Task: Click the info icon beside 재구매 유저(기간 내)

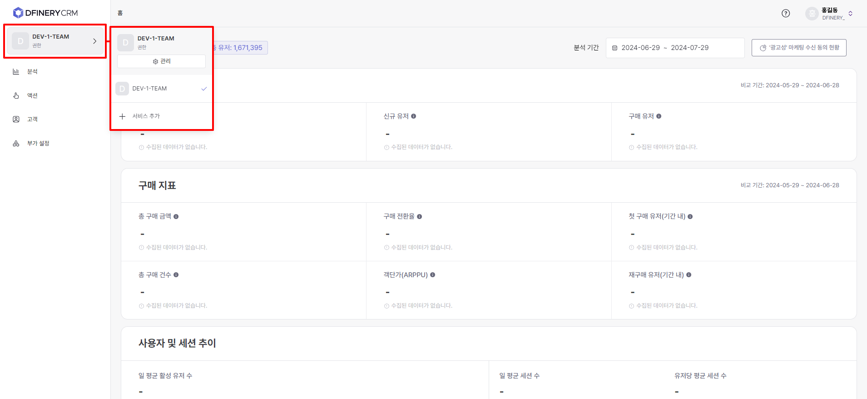Action: click(689, 275)
